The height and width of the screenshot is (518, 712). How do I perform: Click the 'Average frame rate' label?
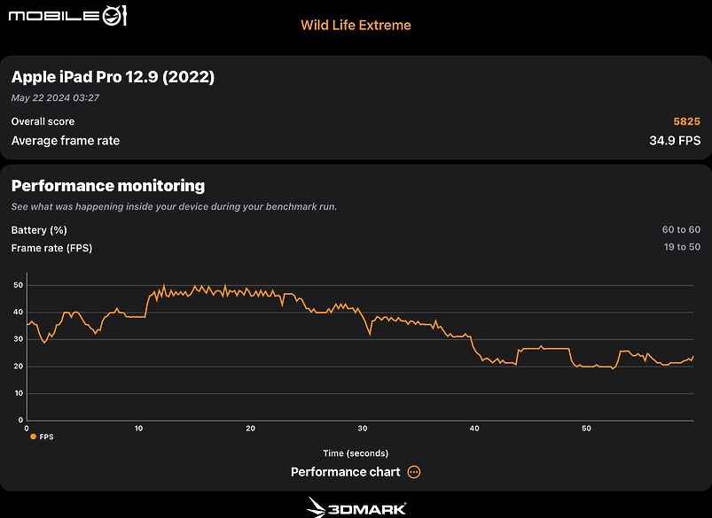pos(66,141)
